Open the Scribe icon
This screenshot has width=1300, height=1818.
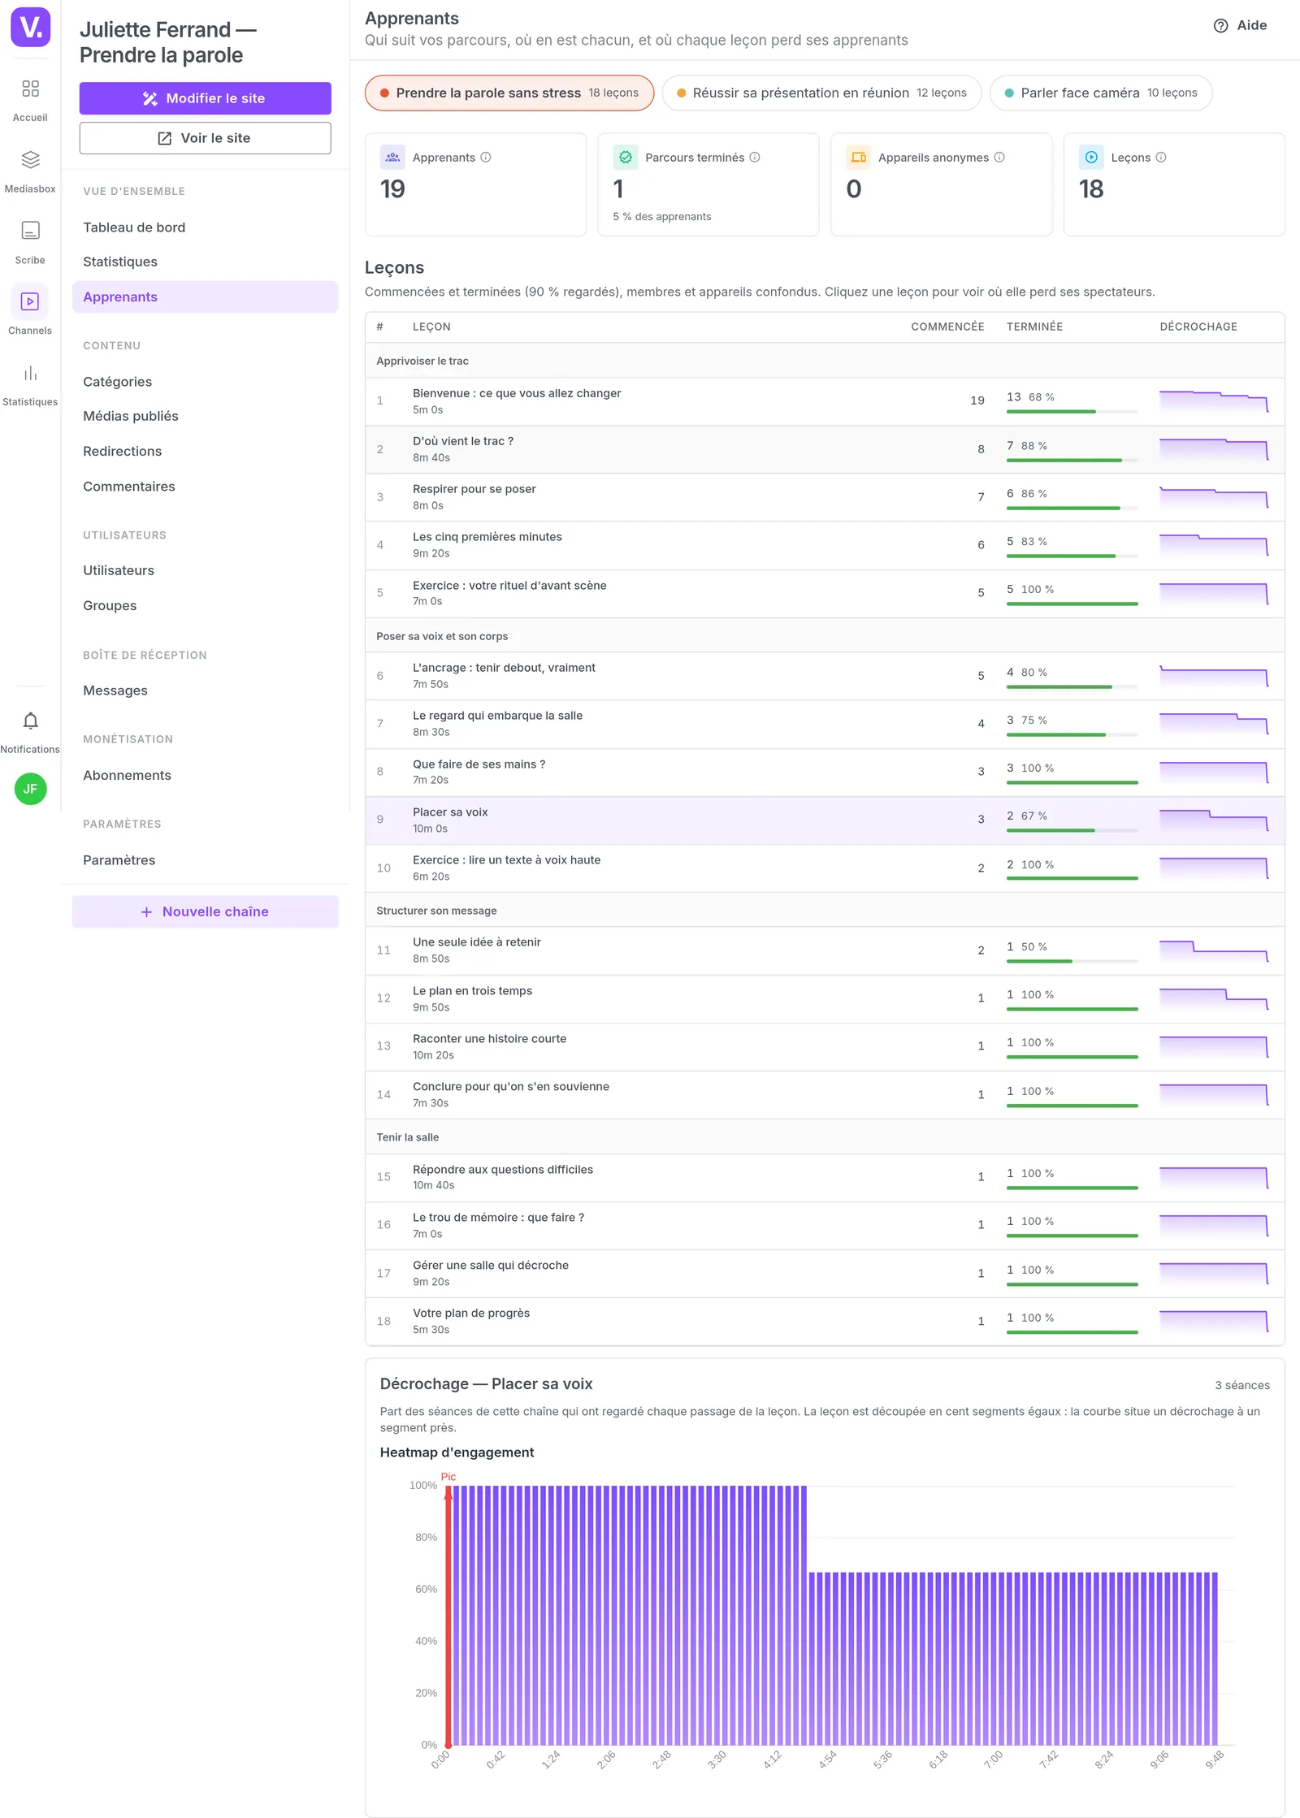click(x=30, y=231)
